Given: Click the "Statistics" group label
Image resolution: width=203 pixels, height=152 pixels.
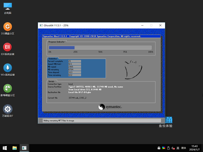Looking at the screenshot, I should pyautogui.click(x=53, y=59).
